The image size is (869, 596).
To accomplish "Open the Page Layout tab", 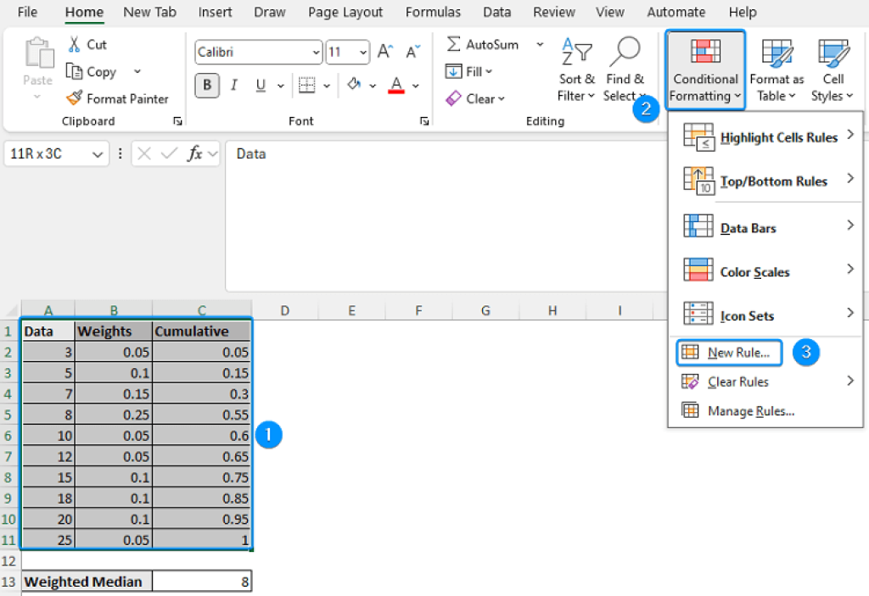I will click(x=345, y=12).
